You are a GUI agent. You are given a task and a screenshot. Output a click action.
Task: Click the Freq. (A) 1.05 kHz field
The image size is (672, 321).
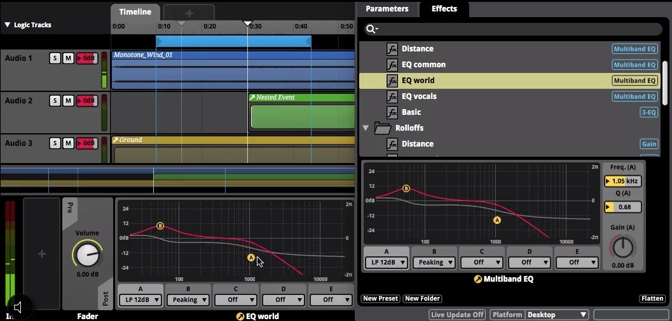point(622,181)
